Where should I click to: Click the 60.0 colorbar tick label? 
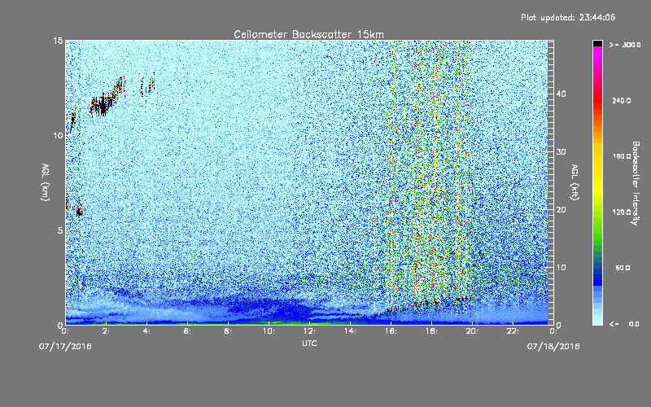tap(623, 268)
